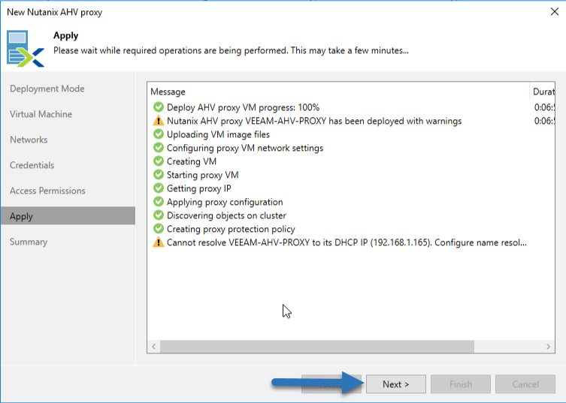Click duration value of deployed with warnings row
566x403 pixels.
[x=544, y=121]
